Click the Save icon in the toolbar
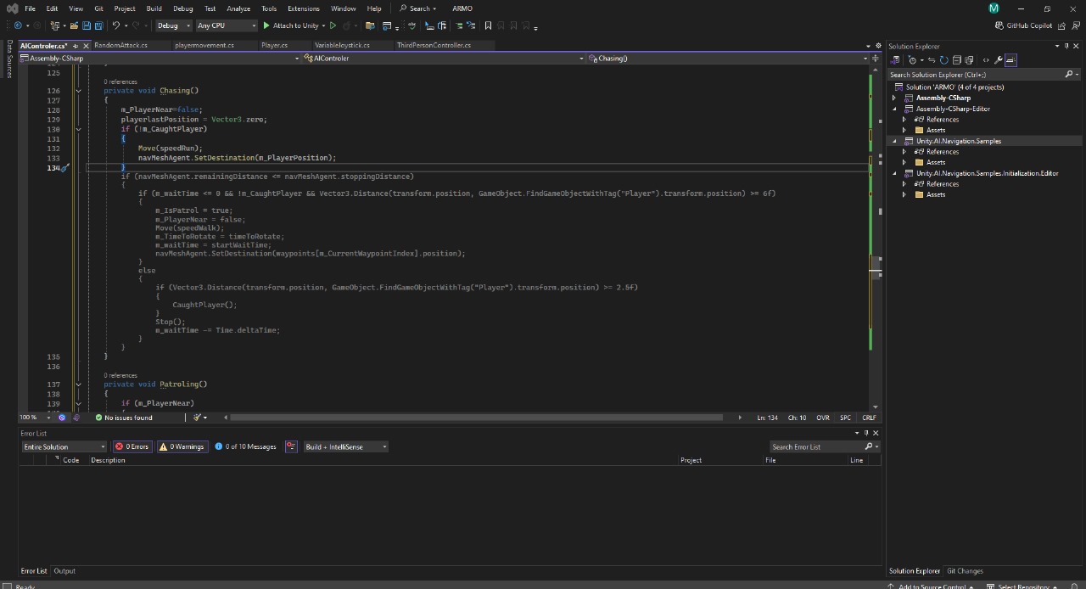The image size is (1086, 589). (x=87, y=25)
